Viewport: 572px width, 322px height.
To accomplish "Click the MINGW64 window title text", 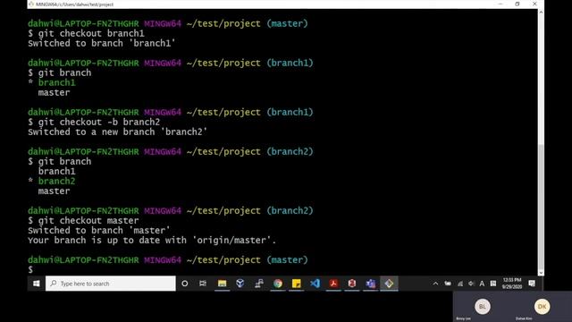I will click(74, 4).
